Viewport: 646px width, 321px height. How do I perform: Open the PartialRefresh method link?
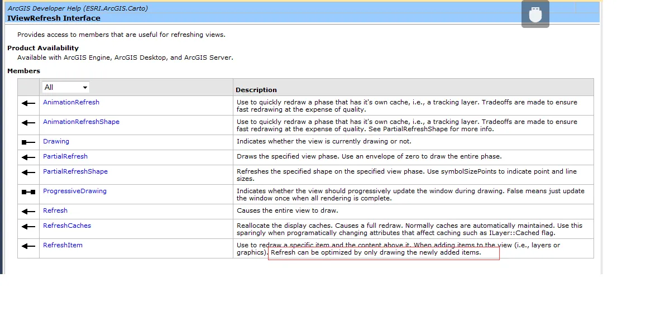click(65, 156)
